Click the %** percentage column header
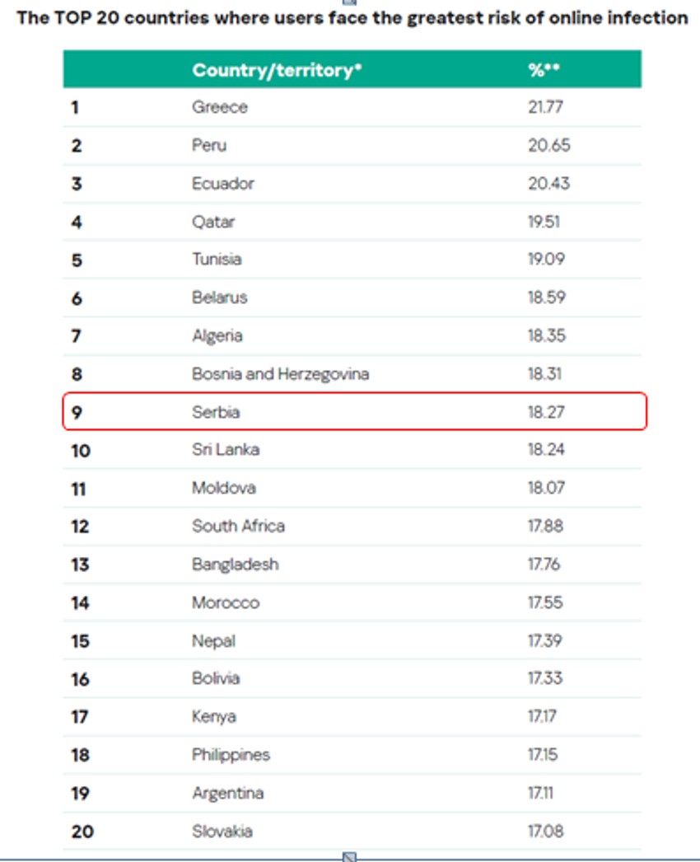Image resolution: width=700 pixels, height=862 pixels. pyautogui.click(x=544, y=70)
